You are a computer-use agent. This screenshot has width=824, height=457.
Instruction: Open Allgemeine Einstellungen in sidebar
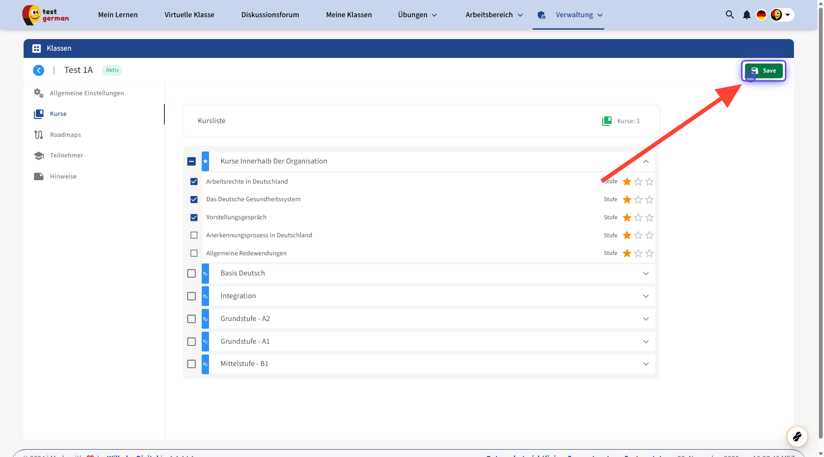[x=87, y=93]
